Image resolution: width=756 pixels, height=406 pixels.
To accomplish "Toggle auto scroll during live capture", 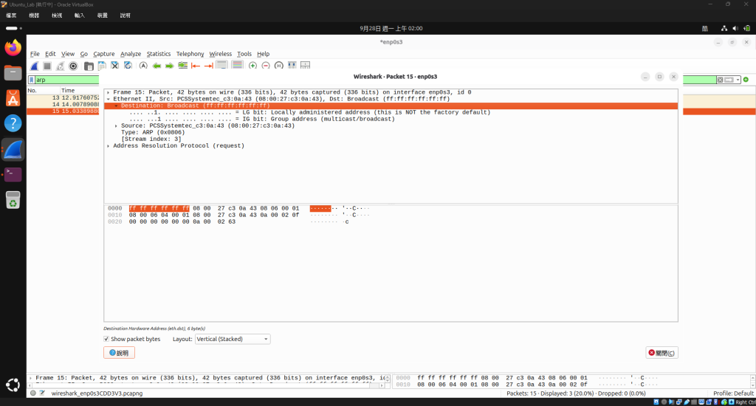I will pyautogui.click(x=221, y=66).
